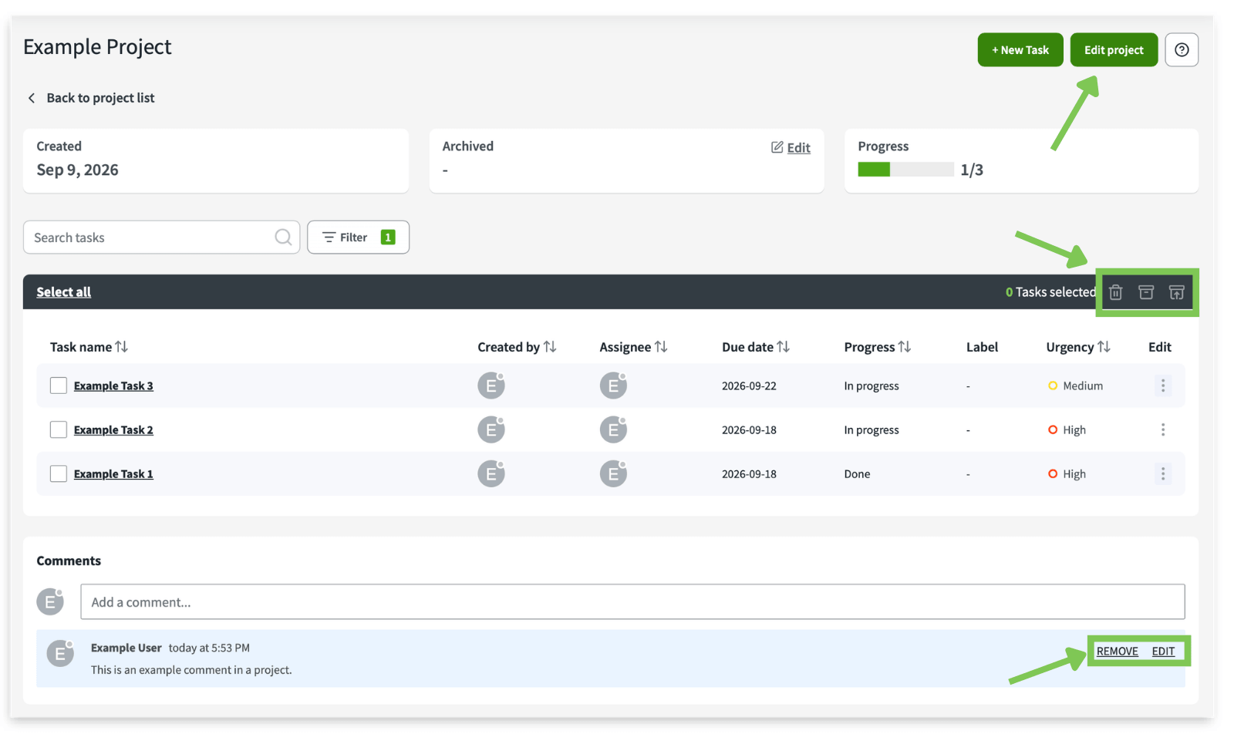Viewport: 1234px width, 751px height.
Task: Click the user avatar beside Add a comment
Action: point(51,601)
